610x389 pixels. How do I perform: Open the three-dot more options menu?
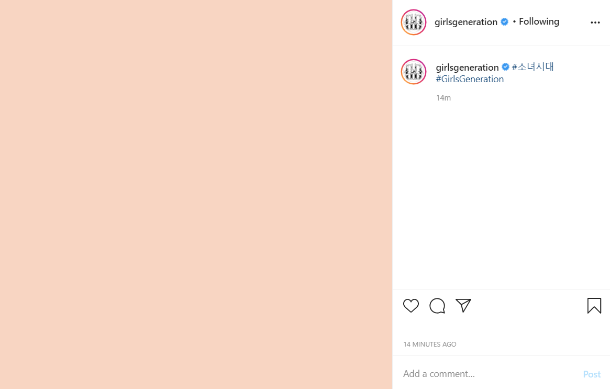595,23
